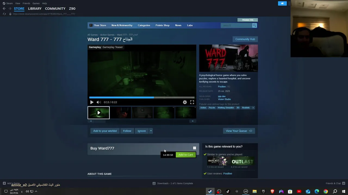348x195 pixels.
Task: Open the View menu
Action: [18, 3]
